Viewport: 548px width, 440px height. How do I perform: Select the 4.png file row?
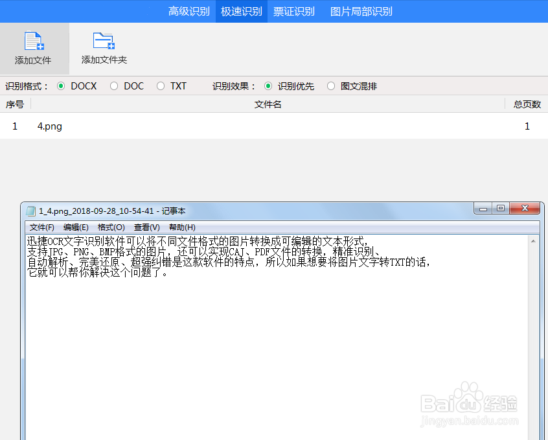coord(274,126)
